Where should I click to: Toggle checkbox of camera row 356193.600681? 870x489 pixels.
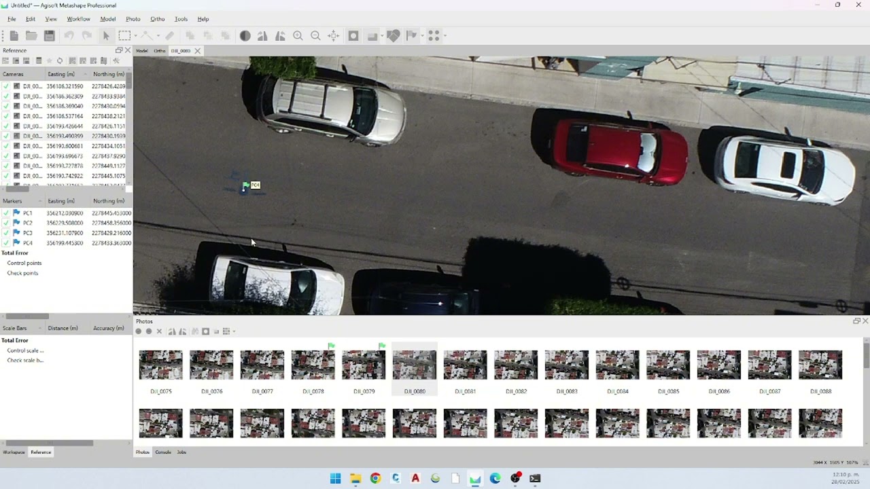pyautogui.click(x=6, y=146)
